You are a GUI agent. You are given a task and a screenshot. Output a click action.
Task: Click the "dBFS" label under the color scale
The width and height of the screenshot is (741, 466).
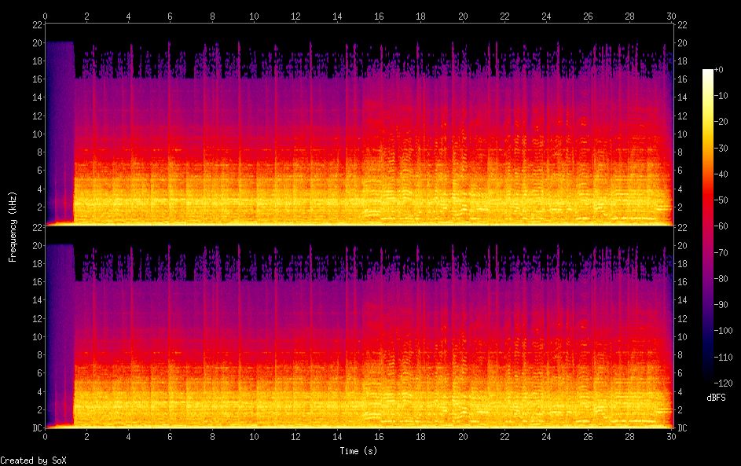pyautogui.click(x=716, y=398)
